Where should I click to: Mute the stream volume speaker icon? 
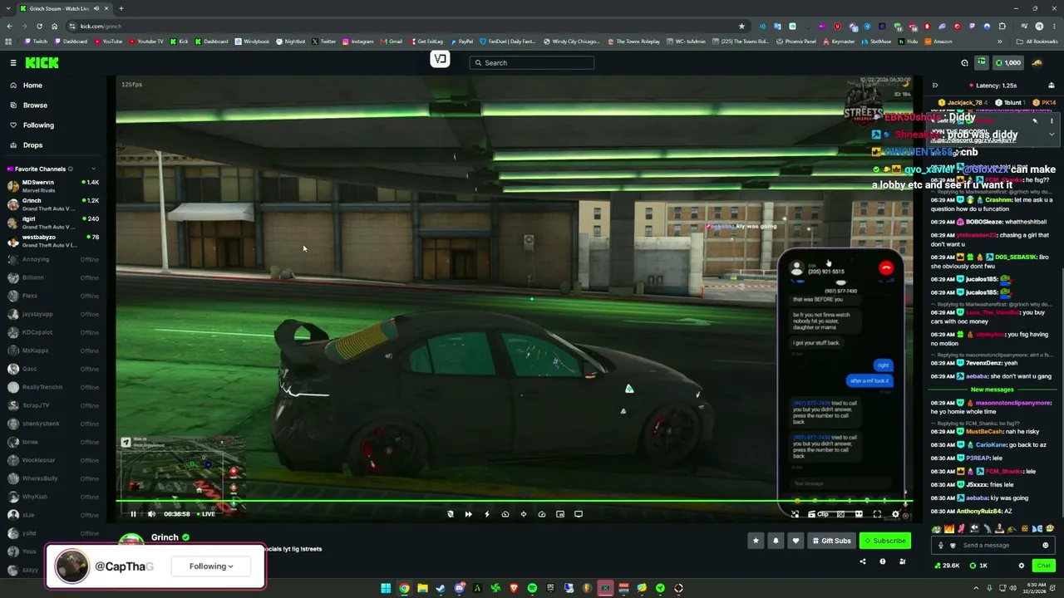[x=151, y=514]
